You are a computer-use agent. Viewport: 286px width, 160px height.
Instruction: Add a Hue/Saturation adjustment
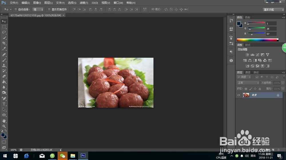(x=245, y=60)
